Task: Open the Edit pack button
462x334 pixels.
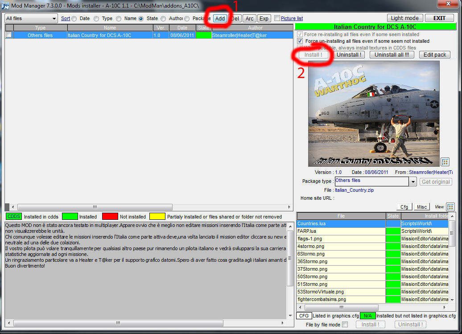Action: [435, 54]
